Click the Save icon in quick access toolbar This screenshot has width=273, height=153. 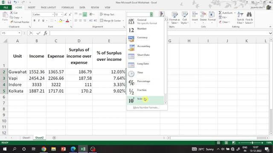point(9,2)
